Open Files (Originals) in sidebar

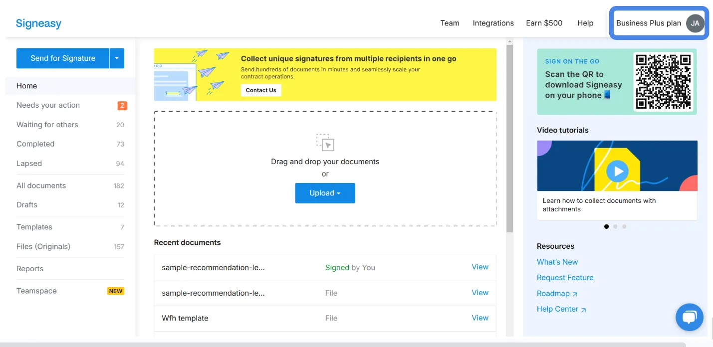click(x=70, y=246)
